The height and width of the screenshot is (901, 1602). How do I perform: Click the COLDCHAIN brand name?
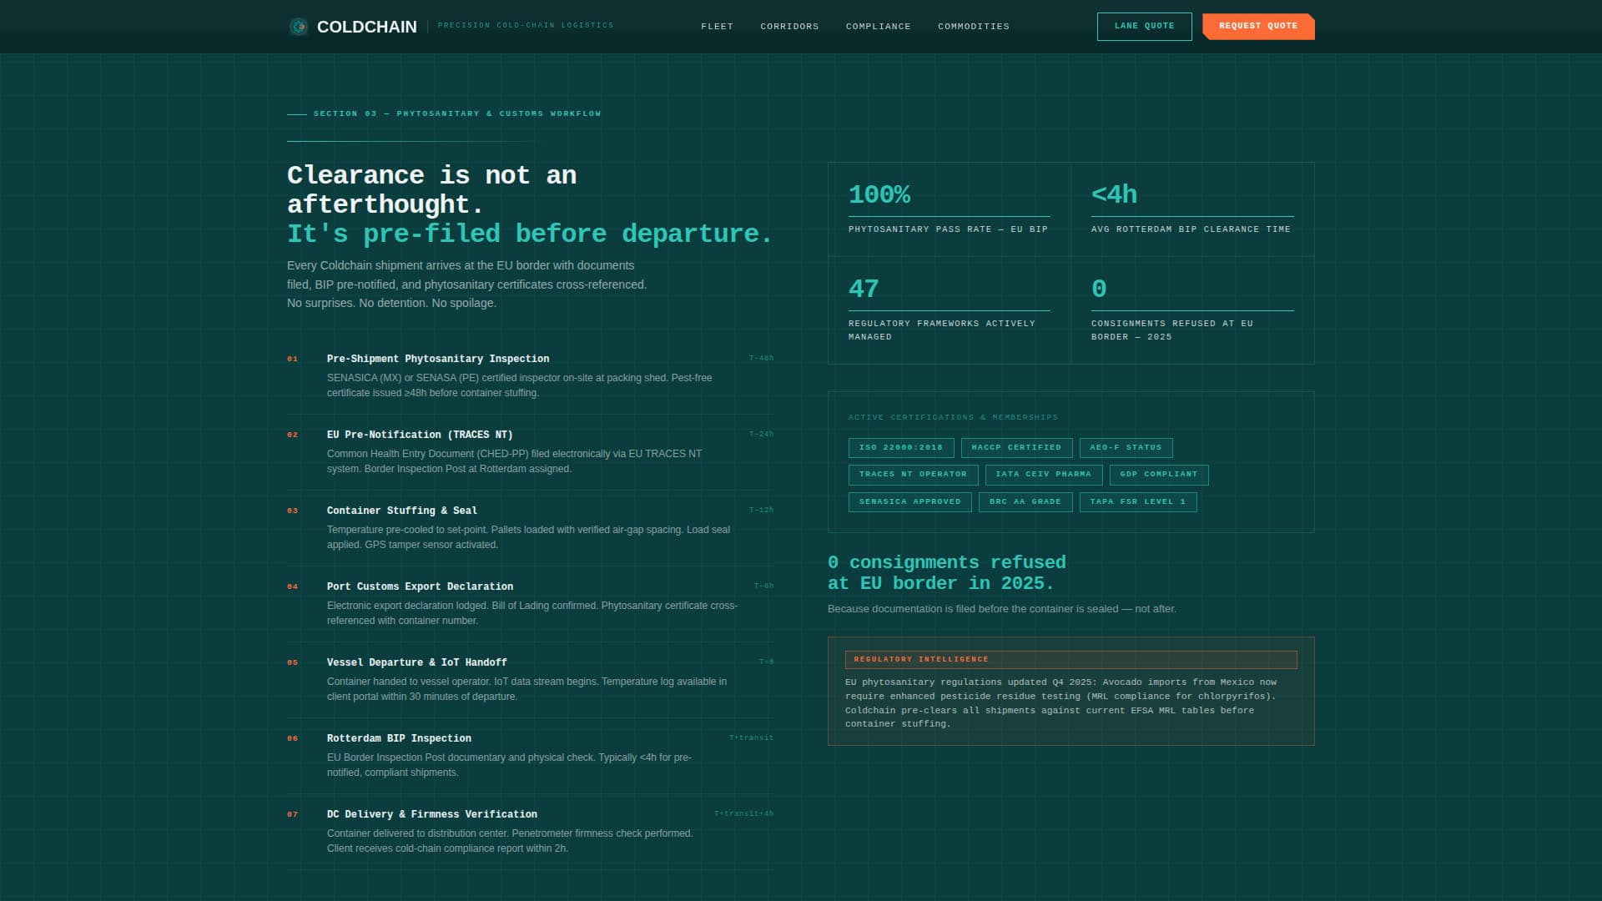[x=366, y=27]
